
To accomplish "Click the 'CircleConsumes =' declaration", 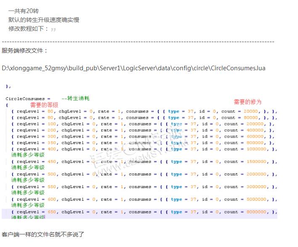I will coord(28,98).
